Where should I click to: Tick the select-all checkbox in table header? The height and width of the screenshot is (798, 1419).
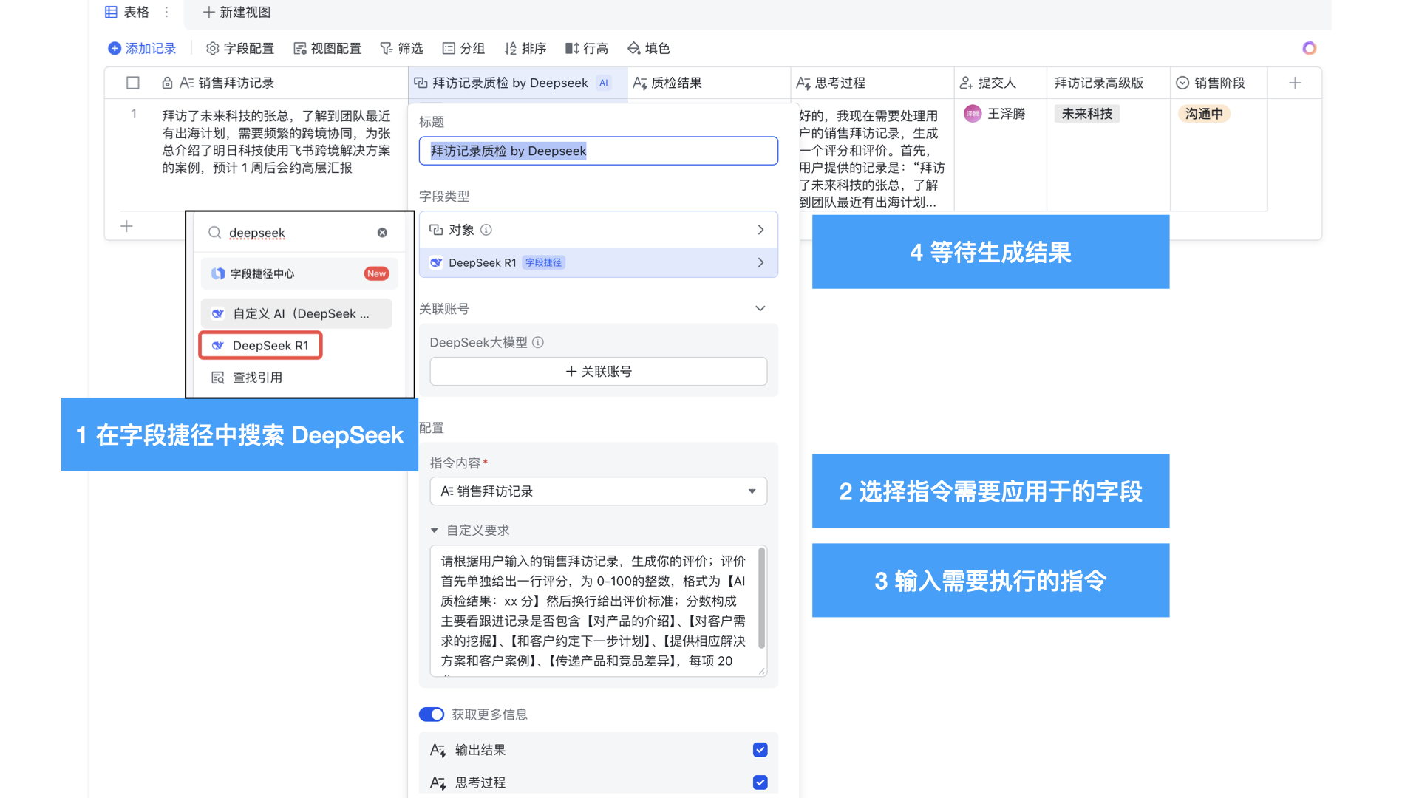[x=133, y=83]
